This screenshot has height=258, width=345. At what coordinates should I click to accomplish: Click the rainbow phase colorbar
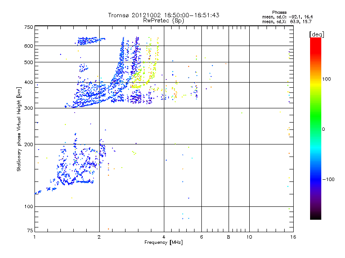click(x=316, y=128)
